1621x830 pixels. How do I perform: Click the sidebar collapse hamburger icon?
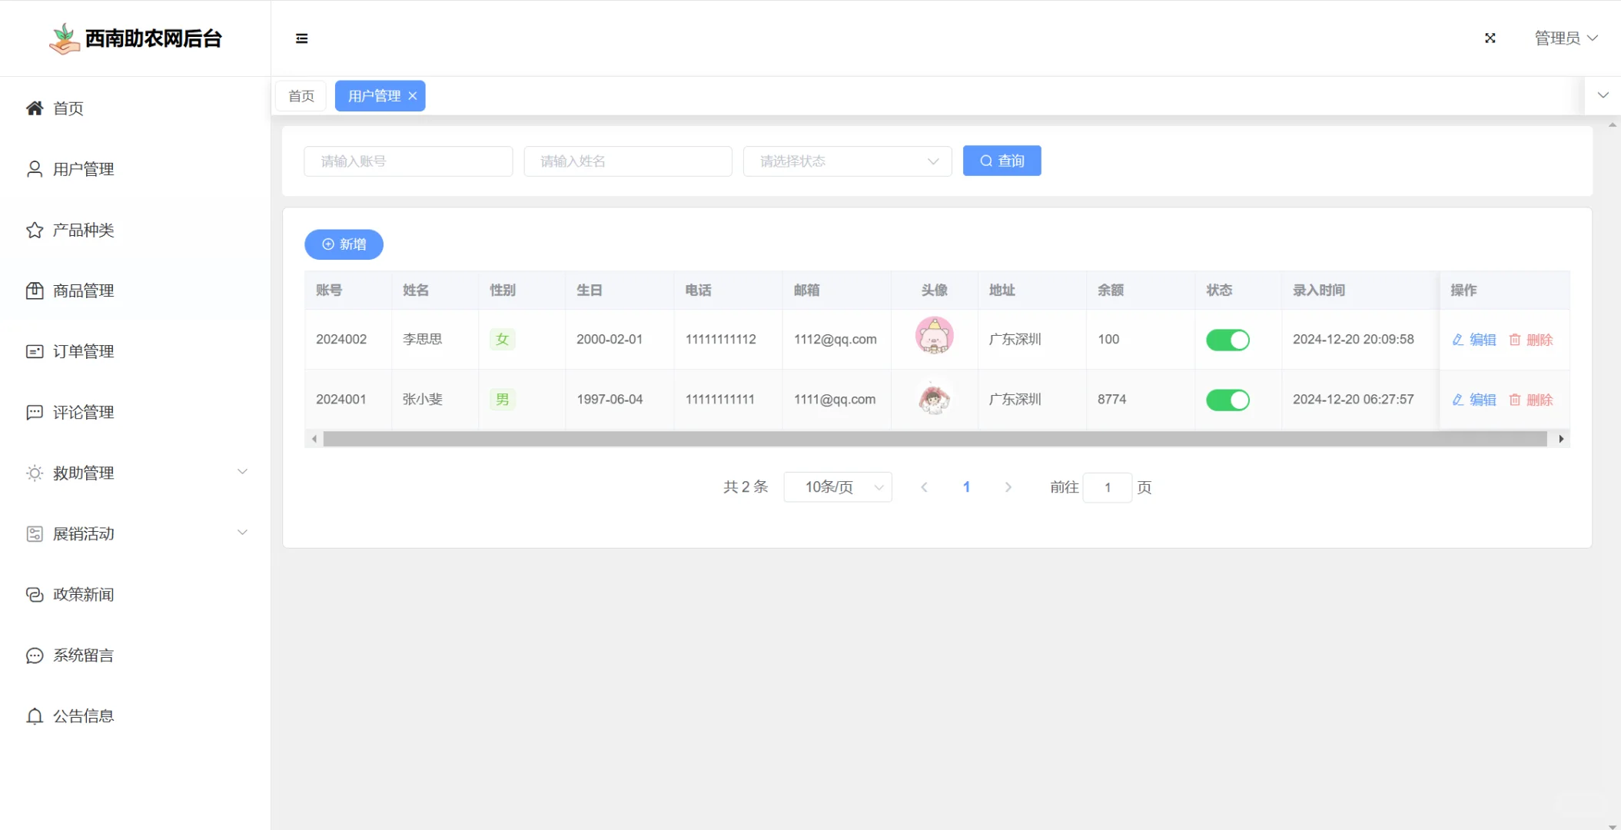coord(301,38)
